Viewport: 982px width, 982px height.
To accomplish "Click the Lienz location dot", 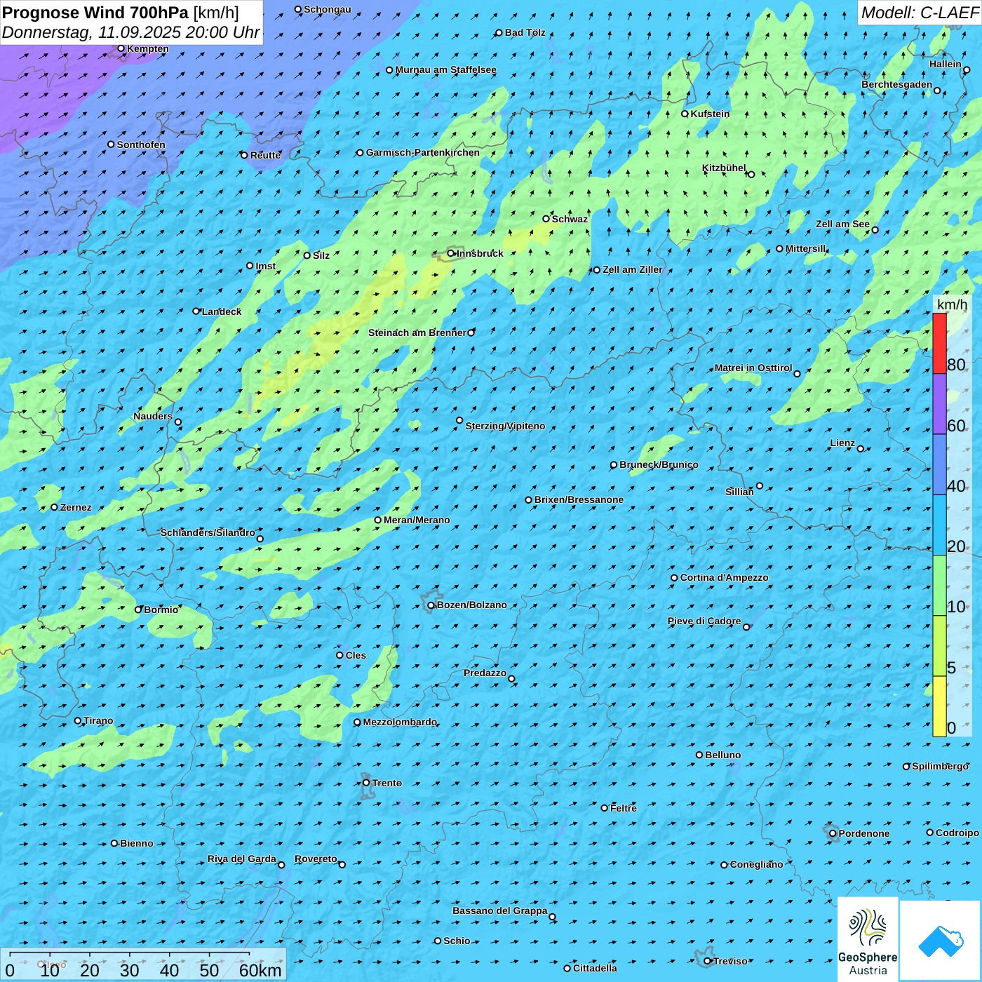I will (861, 449).
